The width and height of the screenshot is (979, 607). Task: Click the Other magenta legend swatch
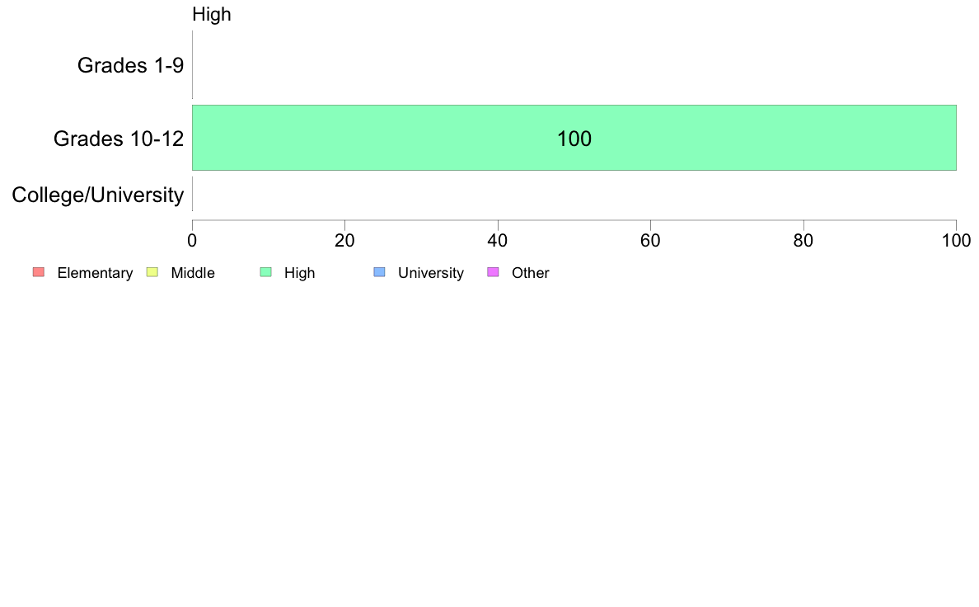494,272
